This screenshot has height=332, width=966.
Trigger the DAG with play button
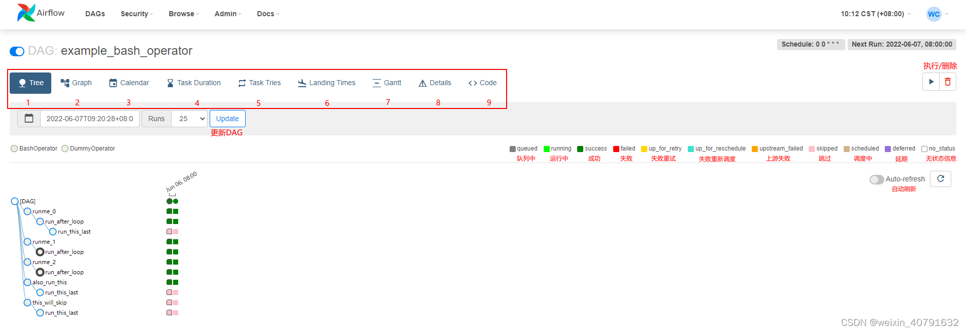[x=931, y=82]
